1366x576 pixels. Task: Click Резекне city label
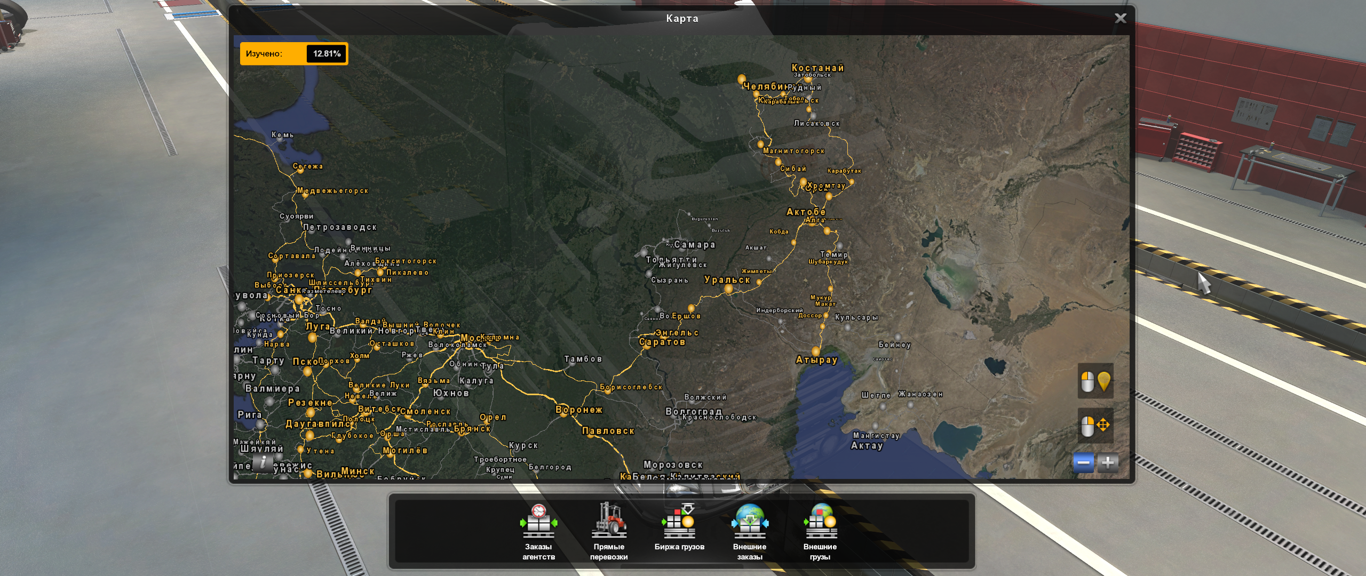pos(310,403)
